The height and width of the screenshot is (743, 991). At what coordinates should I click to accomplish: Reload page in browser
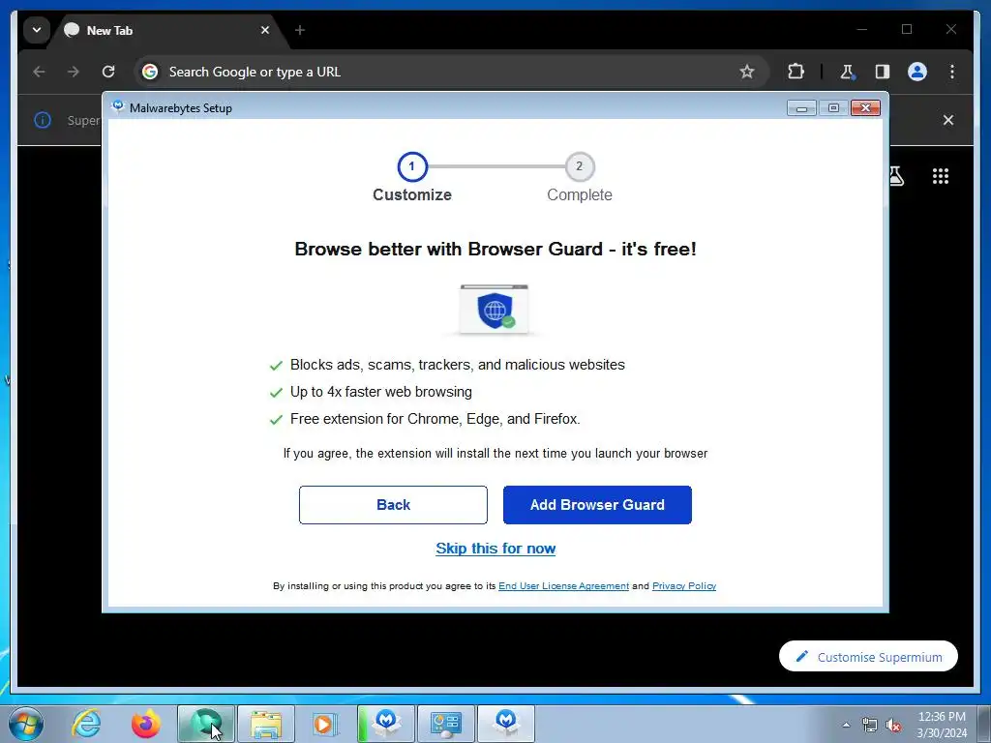coord(108,72)
